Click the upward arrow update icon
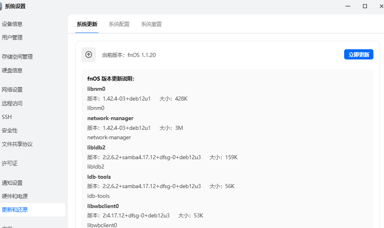Viewport: 384px width, 228px height. pyautogui.click(x=89, y=55)
